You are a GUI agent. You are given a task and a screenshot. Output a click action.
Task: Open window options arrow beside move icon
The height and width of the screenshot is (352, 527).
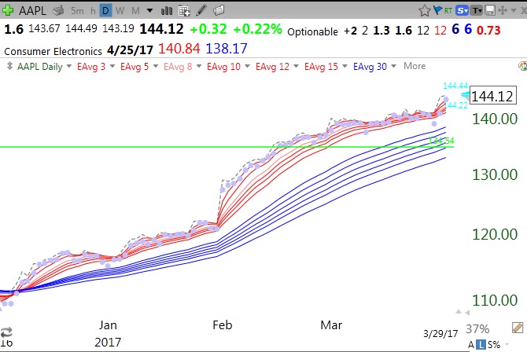pos(513,11)
